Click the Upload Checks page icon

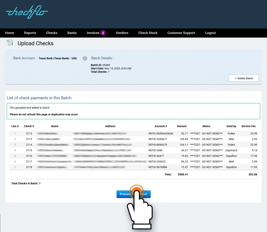(x=10, y=43)
